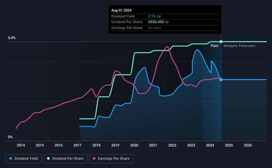The width and height of the screenshot is (272, 168).
Task: Toggle the Dividend Per Share legend button
Action: pos(65,159)
